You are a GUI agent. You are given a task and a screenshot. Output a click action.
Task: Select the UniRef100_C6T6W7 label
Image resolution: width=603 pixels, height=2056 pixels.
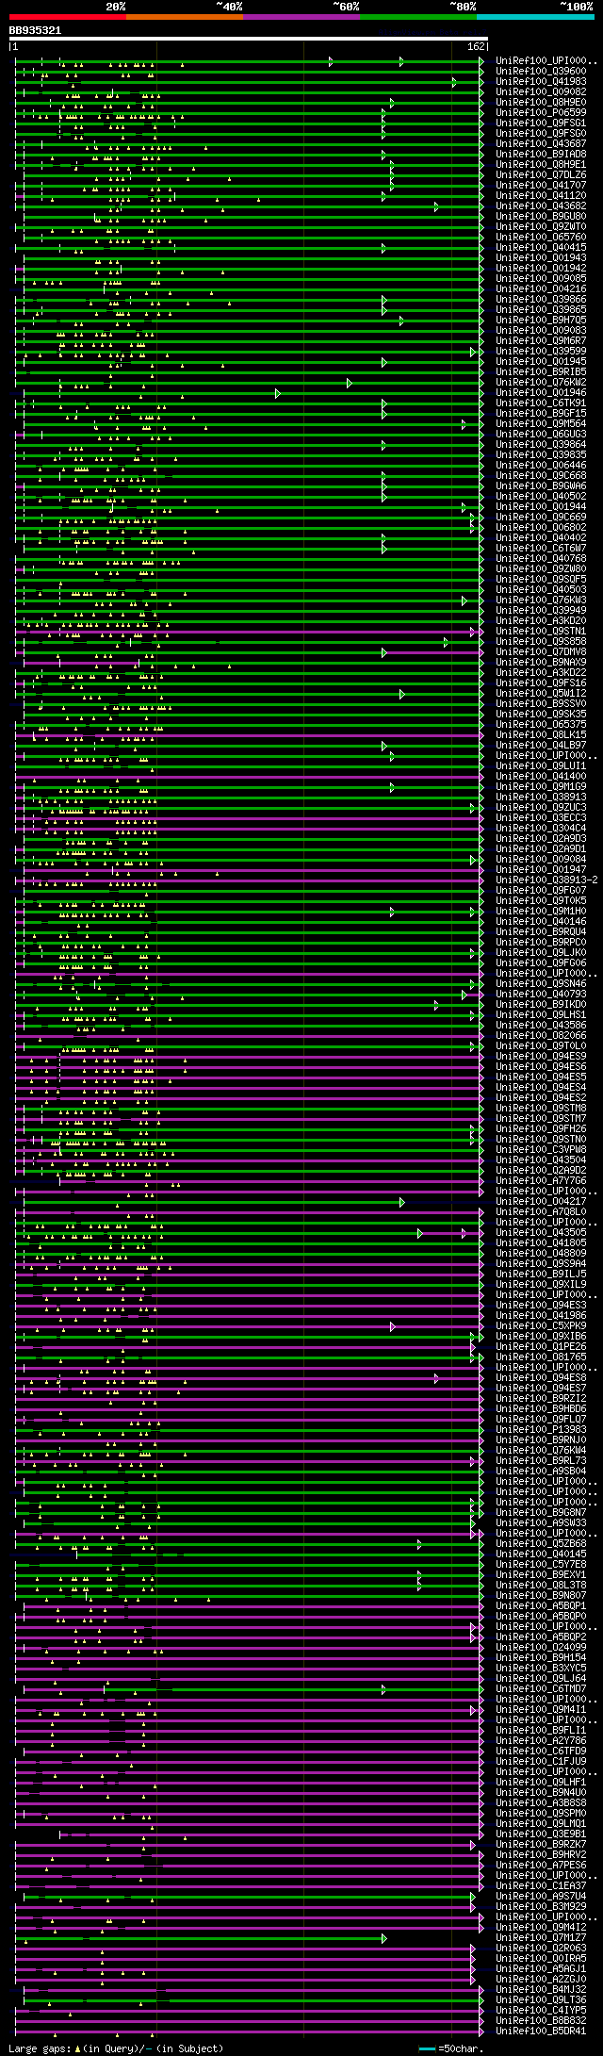pos(541,548)
